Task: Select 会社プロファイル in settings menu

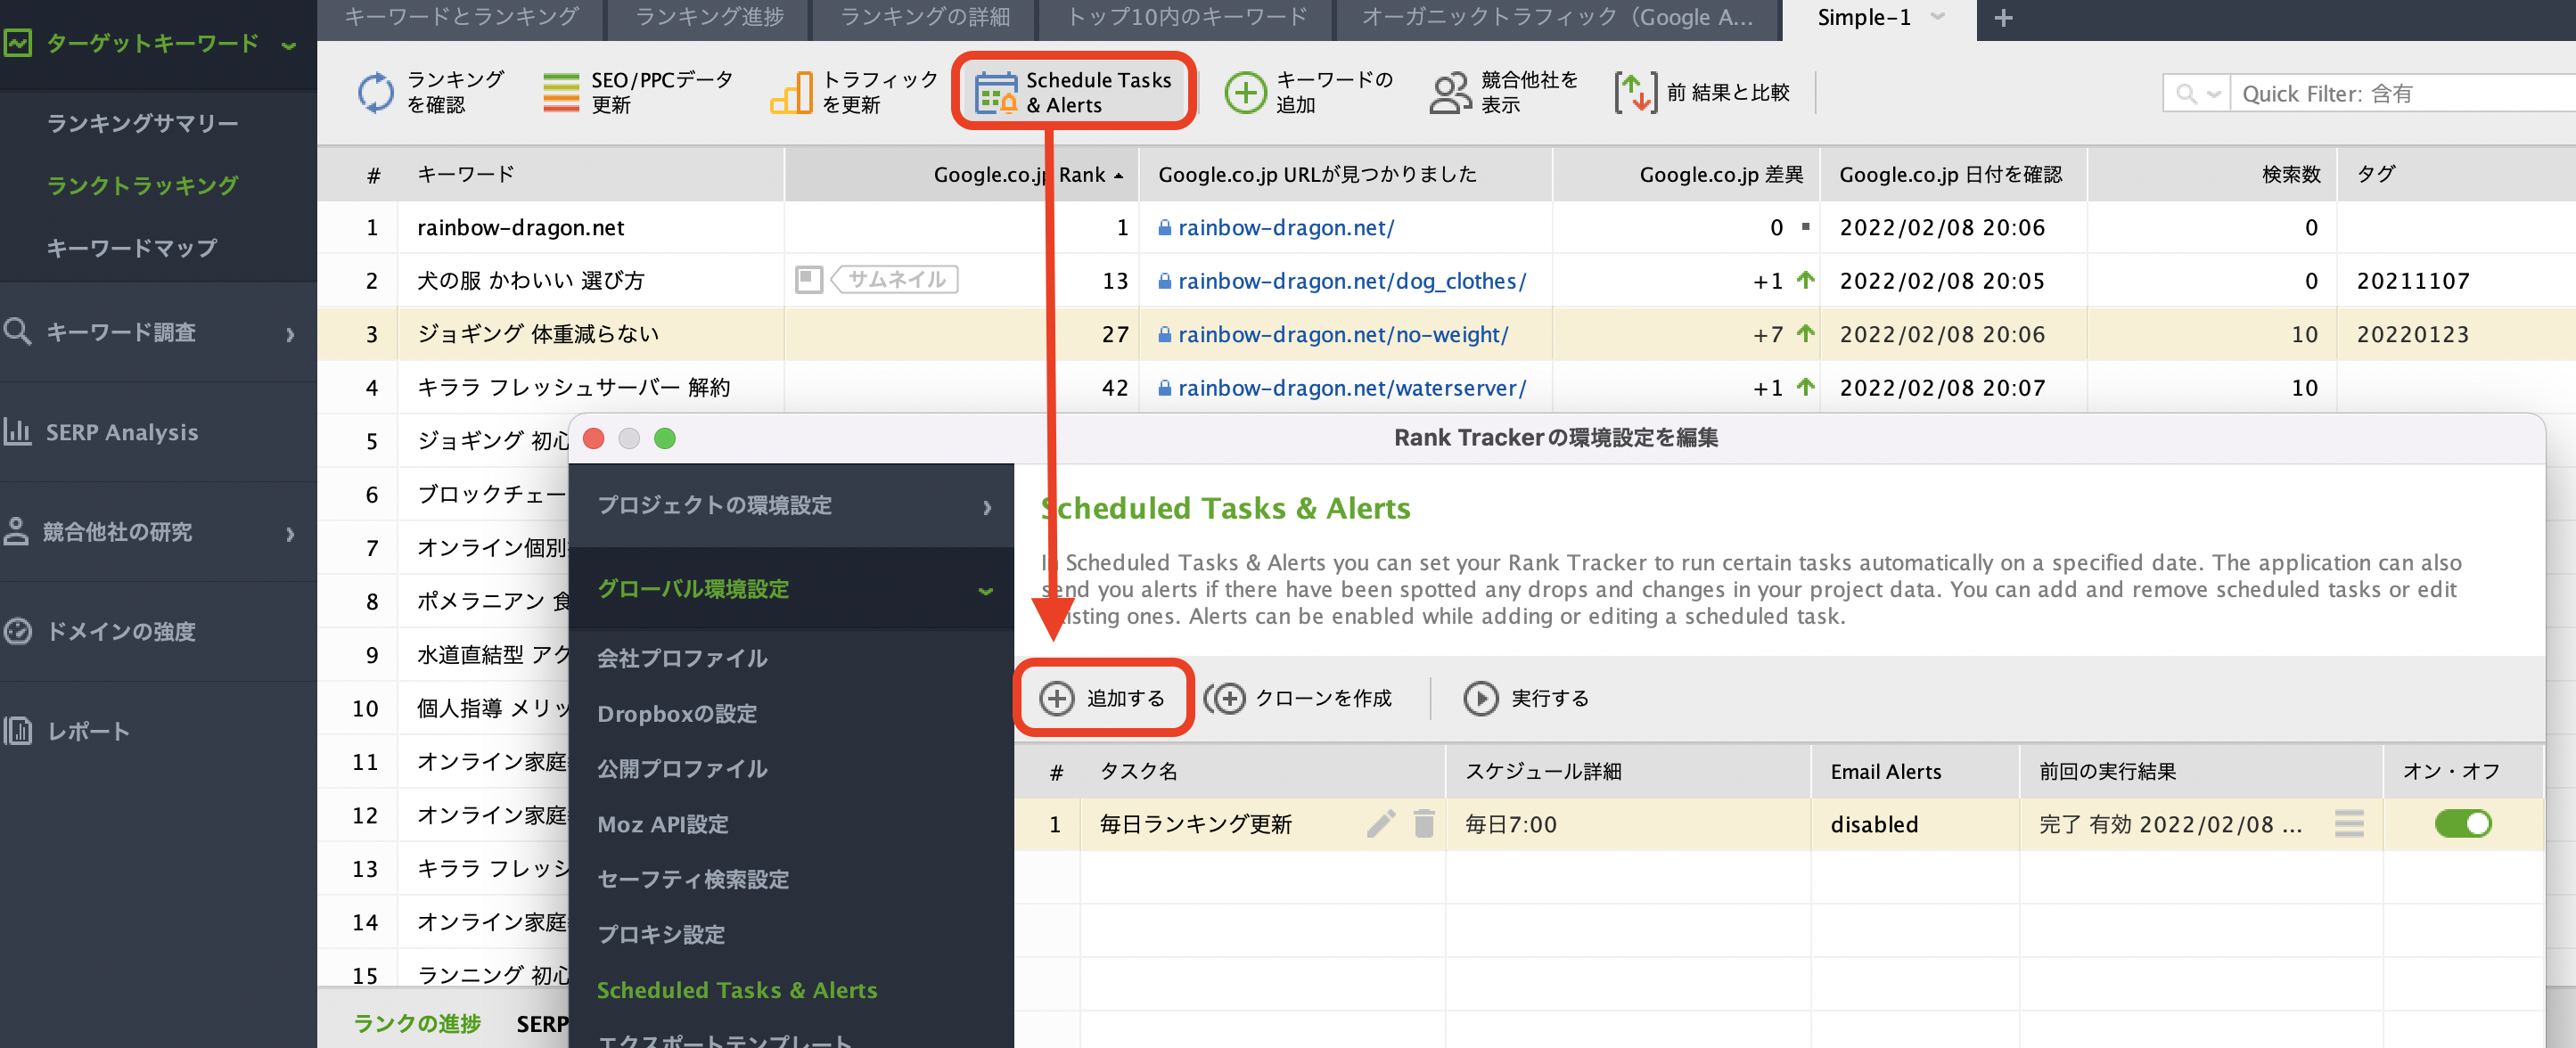Action: pyautogui.click(x=683, y=658)
